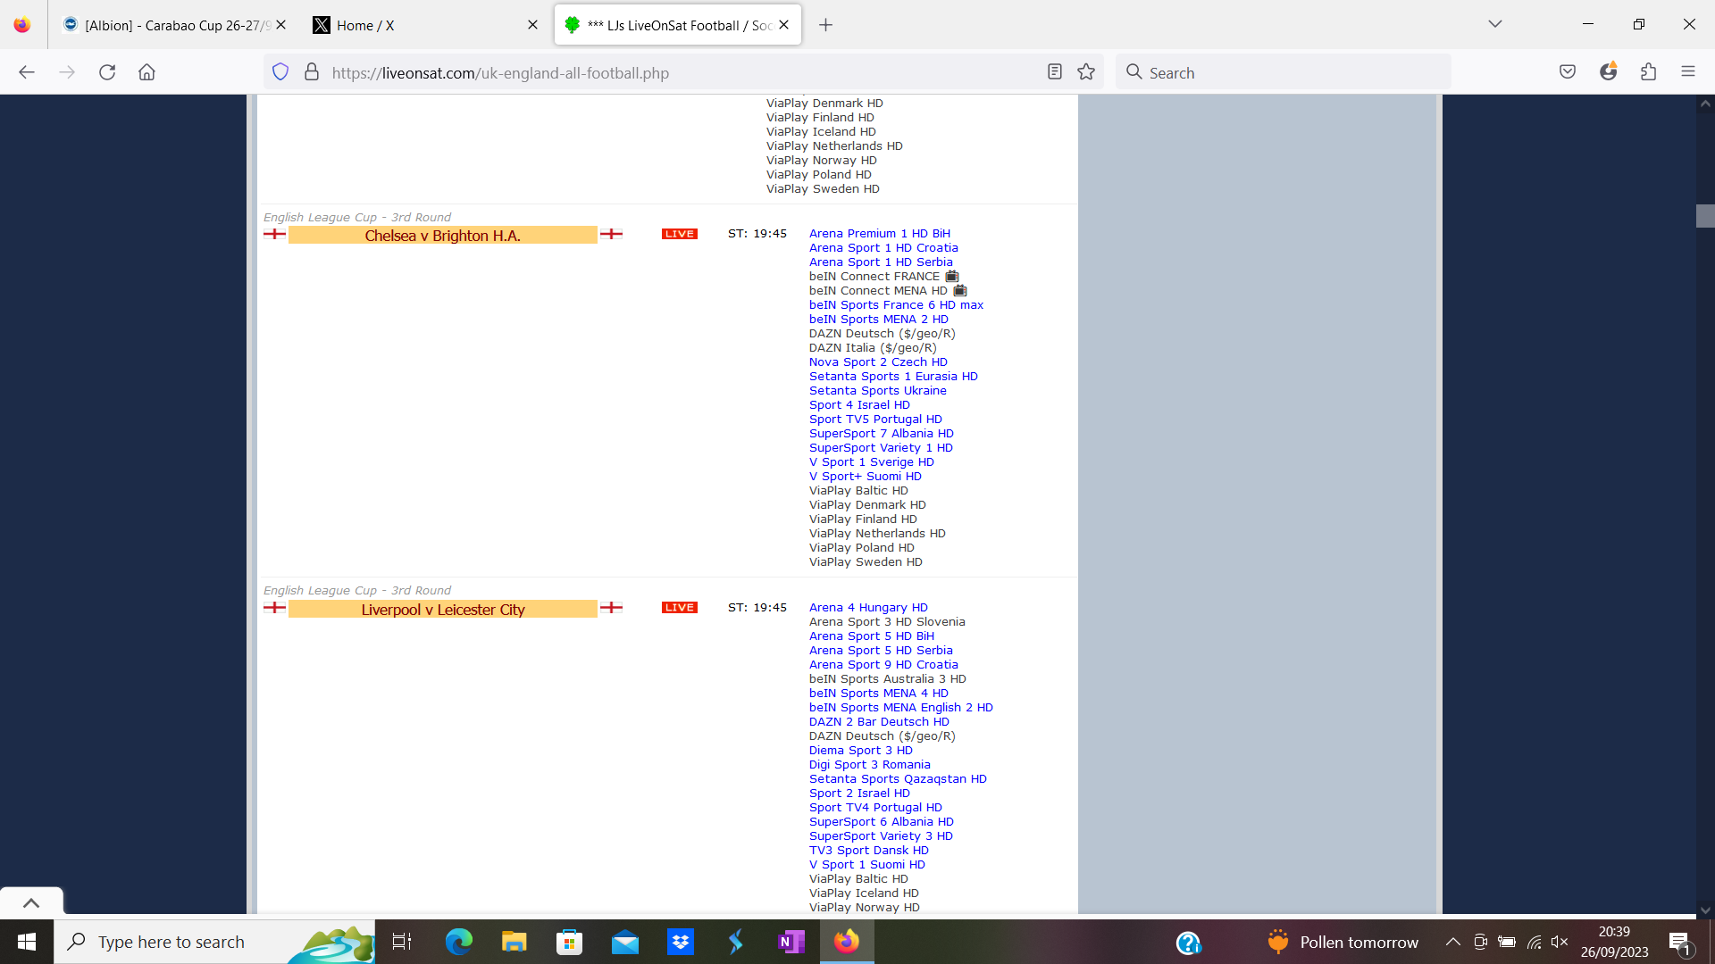Select the LJs LiveOnSat Football tab
Viewport: 1715px width, 964px height.
tap(679, 25)
